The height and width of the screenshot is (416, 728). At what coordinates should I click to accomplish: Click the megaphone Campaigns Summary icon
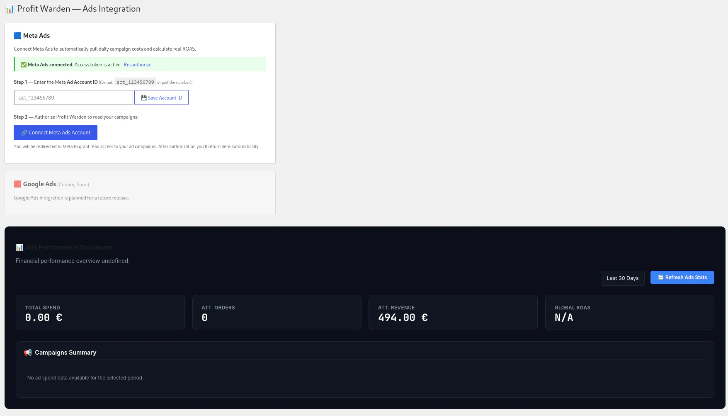point(28,353)
